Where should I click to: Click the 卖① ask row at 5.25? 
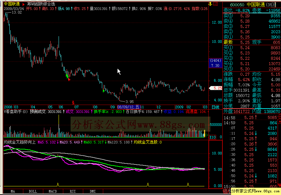tap(252, 37)
